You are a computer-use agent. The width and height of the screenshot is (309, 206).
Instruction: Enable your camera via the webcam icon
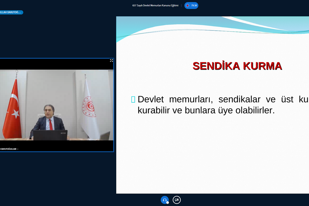pos(177,200)
